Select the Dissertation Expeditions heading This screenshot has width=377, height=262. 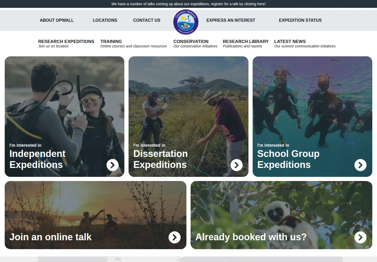(x=160, y=159)
